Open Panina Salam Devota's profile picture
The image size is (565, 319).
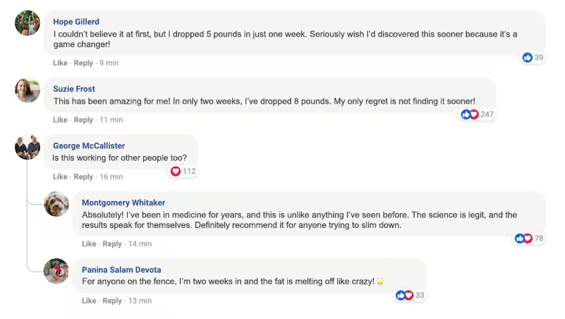click(x=57, y=270)
